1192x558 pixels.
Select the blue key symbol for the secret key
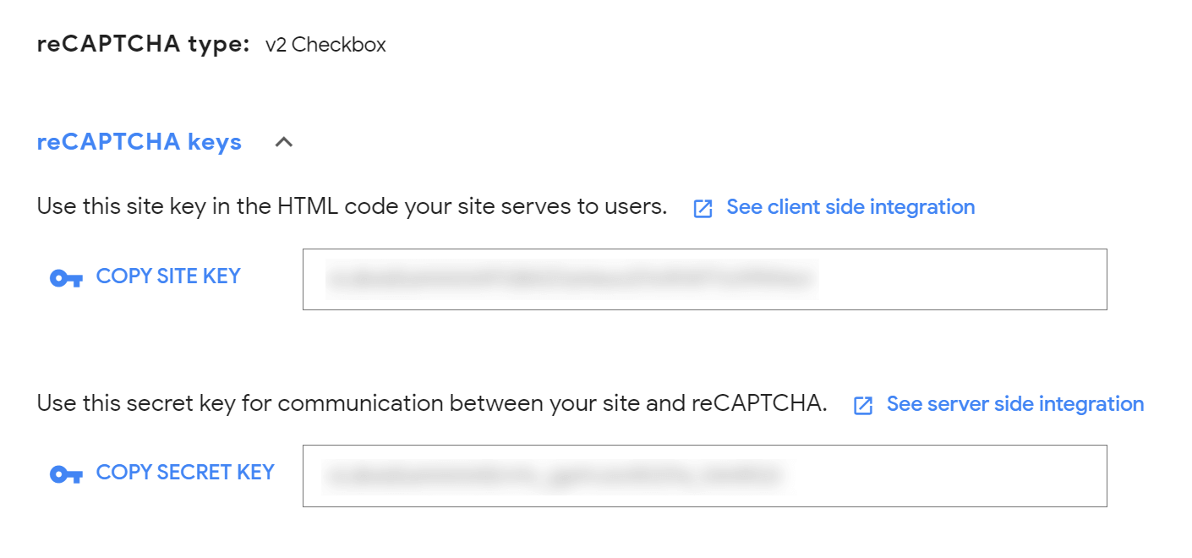pyautogui.click(x=65, y=473)
